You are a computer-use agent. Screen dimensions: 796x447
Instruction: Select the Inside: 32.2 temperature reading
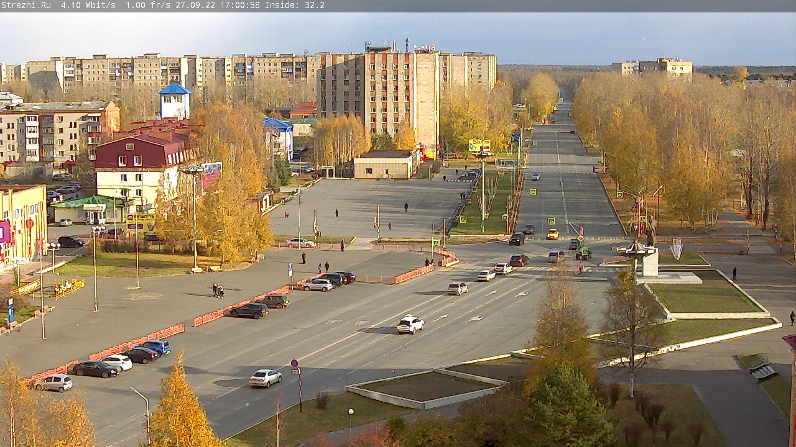pos(295,5)
